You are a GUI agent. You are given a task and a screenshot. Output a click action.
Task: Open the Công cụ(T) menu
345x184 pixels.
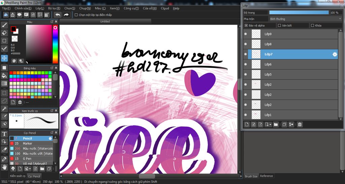(131, 8)
